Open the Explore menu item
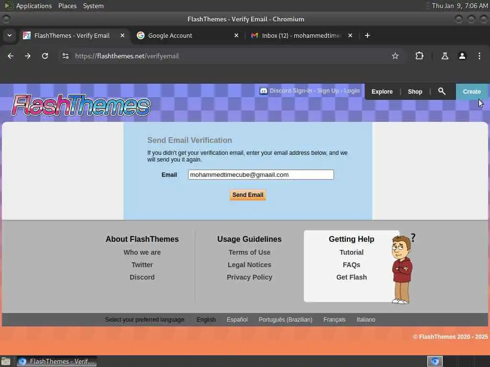The image size is (490, 367). pos(382,91)
